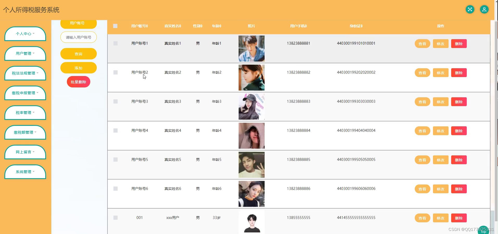
Task: Check the row checkbox for account 001
Action: click(116, 218)
